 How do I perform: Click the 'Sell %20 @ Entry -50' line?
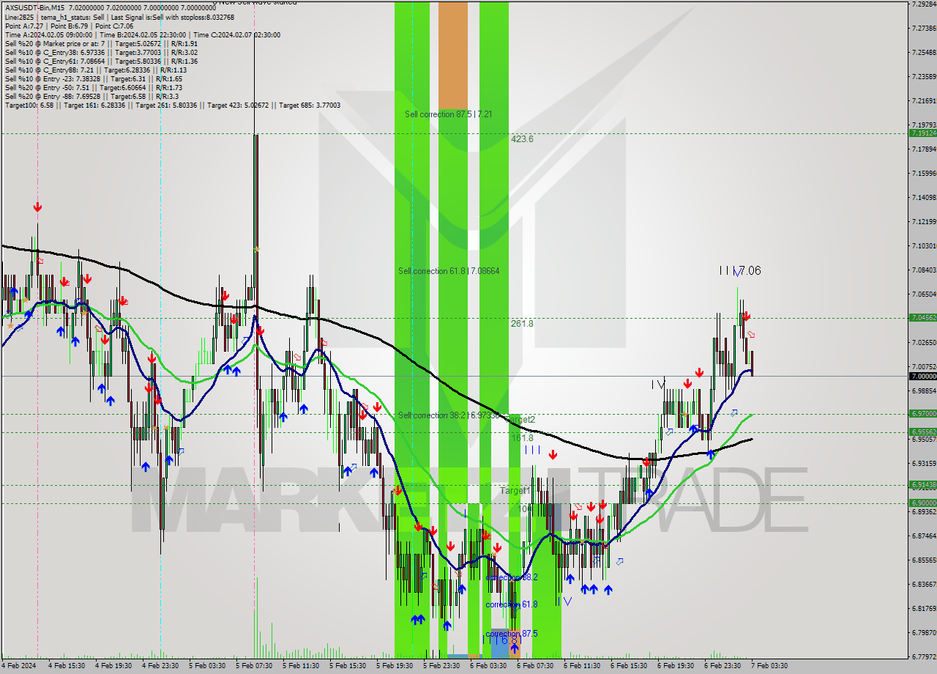(94, 87)
